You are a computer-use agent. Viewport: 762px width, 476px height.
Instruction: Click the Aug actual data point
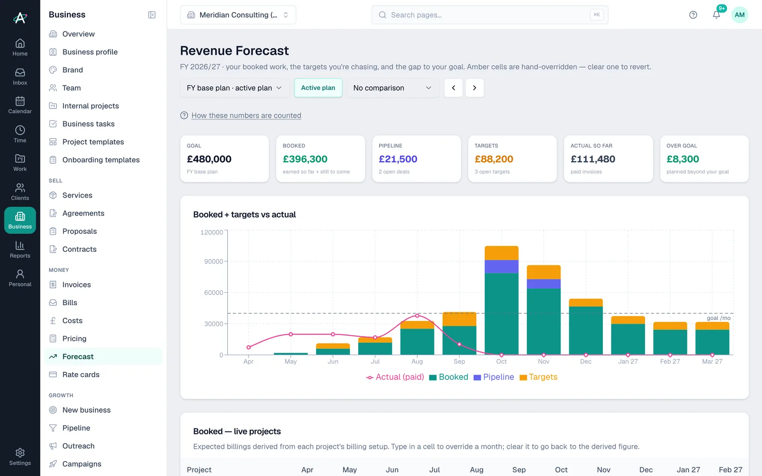(x=417, y=316)
